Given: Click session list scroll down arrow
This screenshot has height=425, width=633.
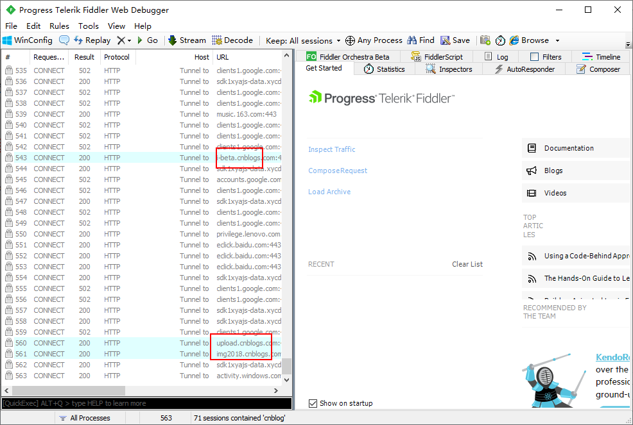Looking at the screenshot, I should [x=286, y=380].
